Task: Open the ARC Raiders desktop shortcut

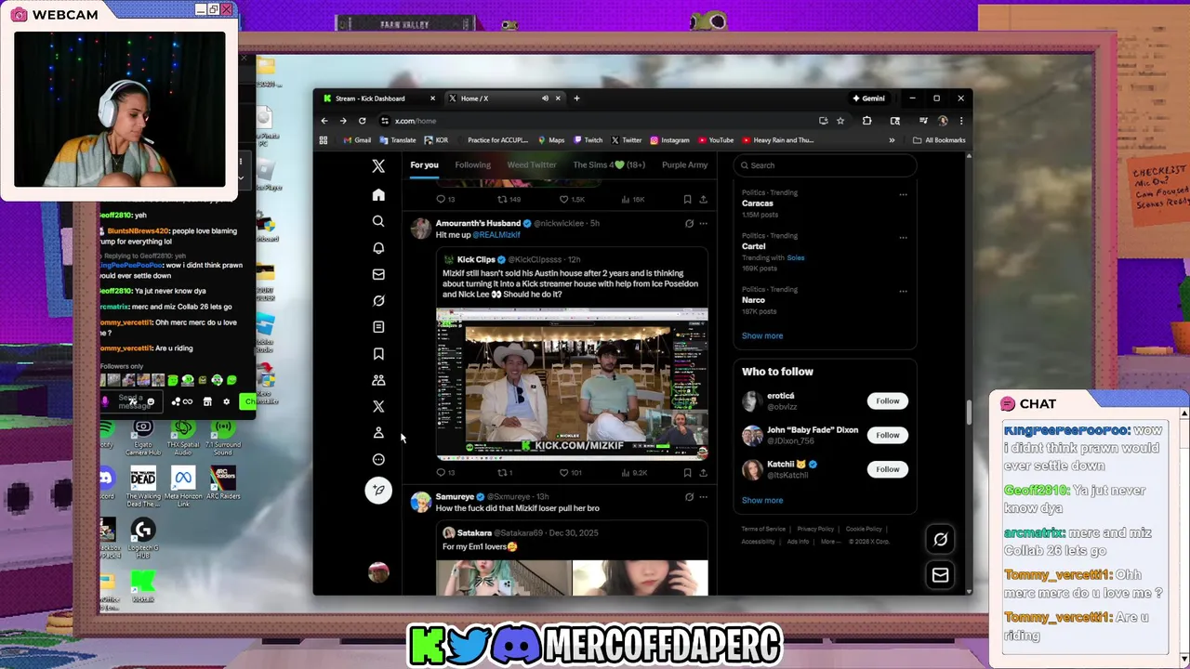Action: [221, 483]
